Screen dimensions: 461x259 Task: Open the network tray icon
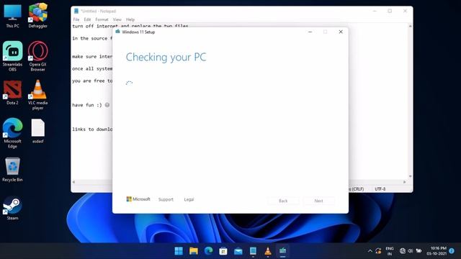403,251
